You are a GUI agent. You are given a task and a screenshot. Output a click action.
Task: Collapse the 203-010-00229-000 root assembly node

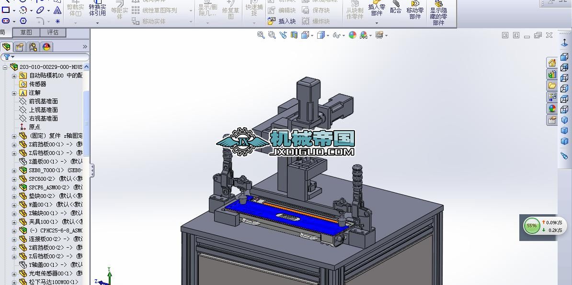tap(5, 67)
